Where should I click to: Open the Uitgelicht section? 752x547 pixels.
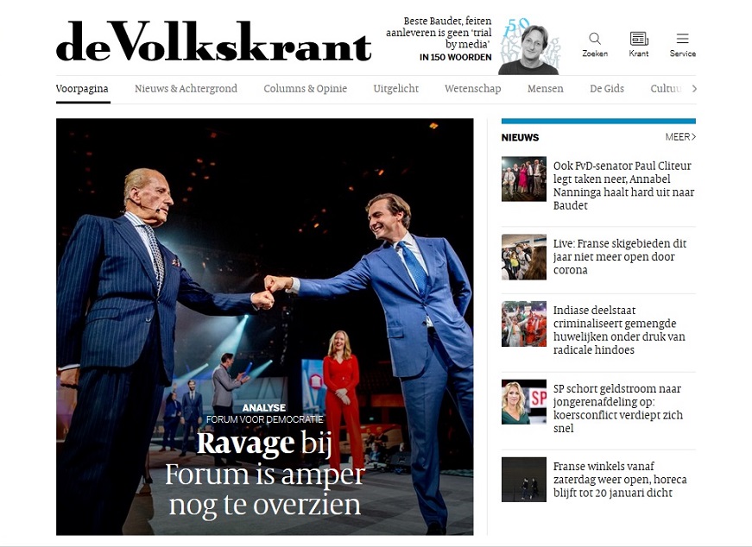point(396,89)
